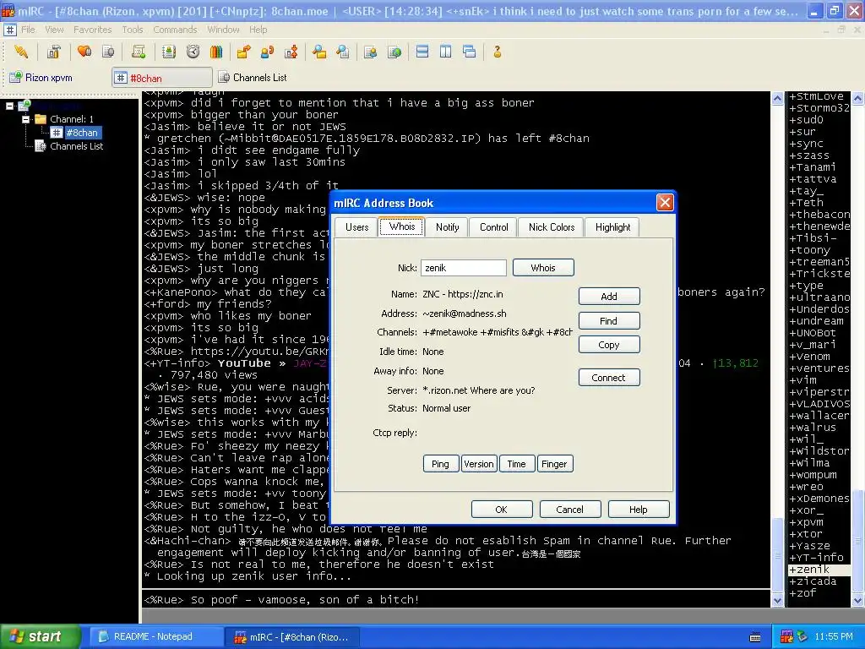865x649 pixels.
Task: Switch to the Users tab in Address Book
Action: (357, 227)
